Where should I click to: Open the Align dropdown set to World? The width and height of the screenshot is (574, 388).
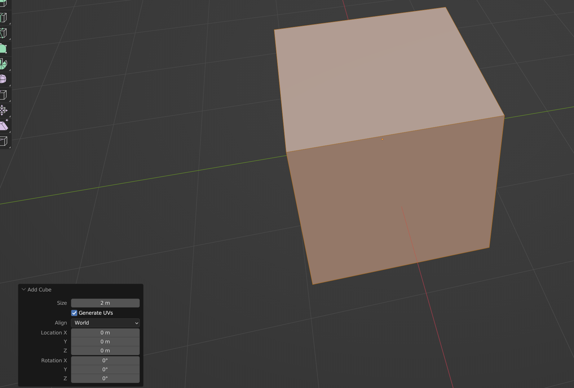coord(105,323)
